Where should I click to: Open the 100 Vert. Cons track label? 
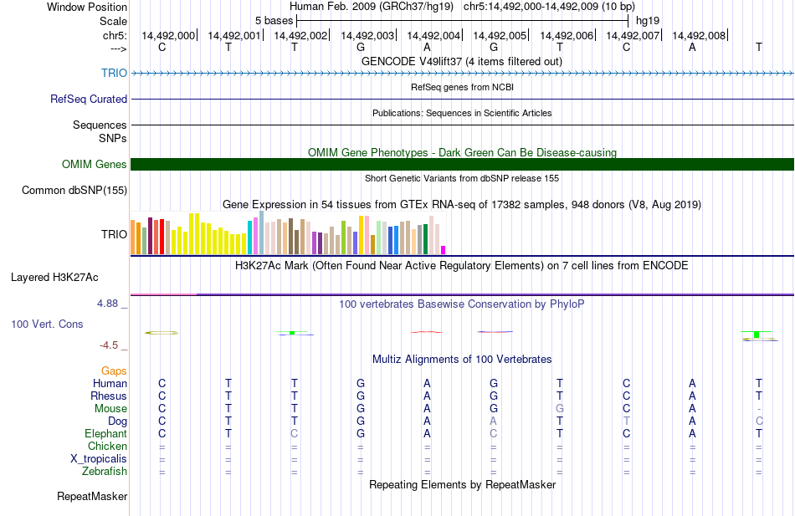(47, 324)
